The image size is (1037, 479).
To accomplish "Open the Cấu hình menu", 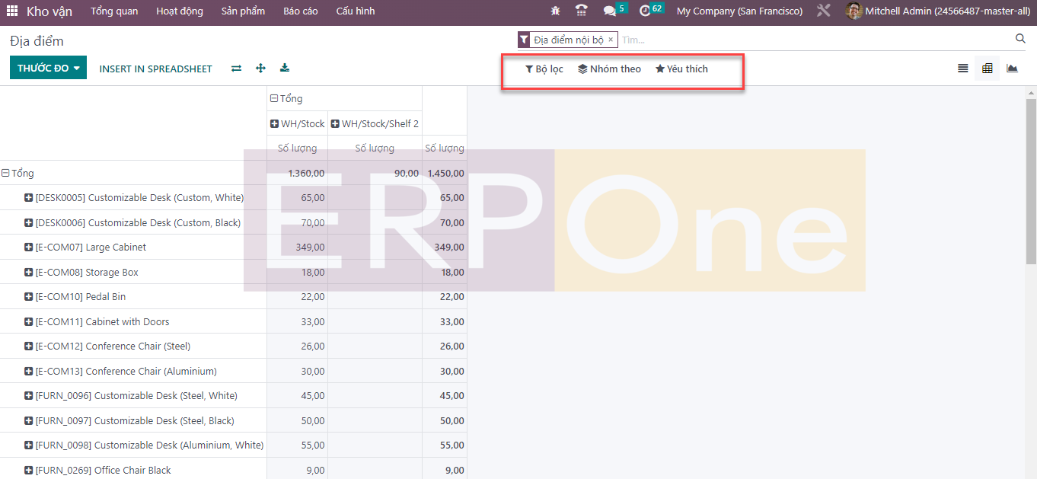I will tap(355, 11).
